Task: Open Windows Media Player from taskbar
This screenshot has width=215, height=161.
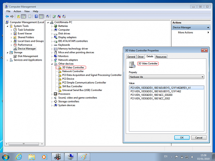Action: pos(44,157)
